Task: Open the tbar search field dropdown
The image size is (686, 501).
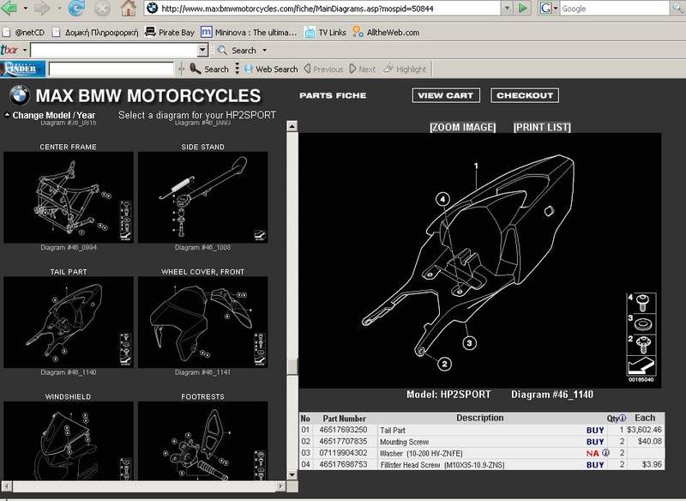Action: [202, 50]
